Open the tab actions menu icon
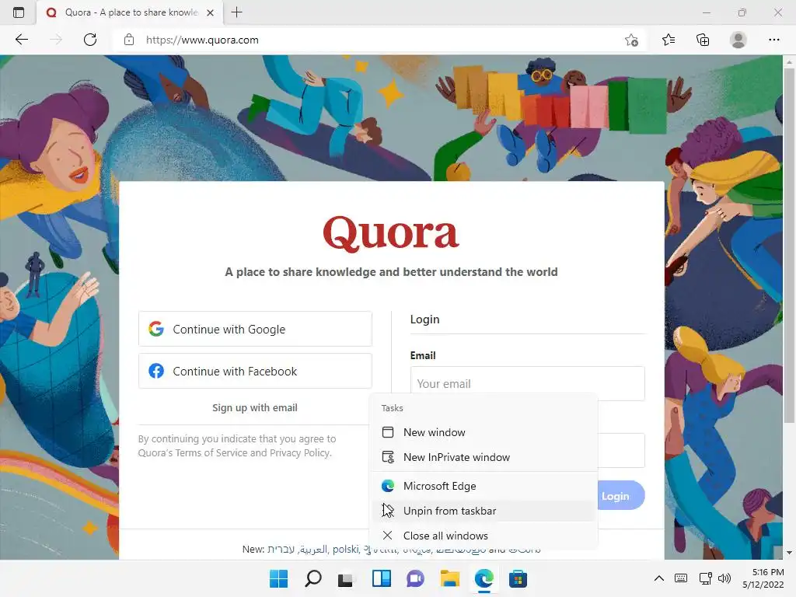The image size is (796, 597). click(19, 12)
